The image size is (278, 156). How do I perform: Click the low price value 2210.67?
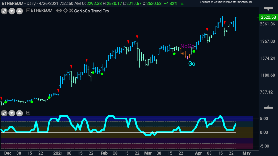point(134,4)
